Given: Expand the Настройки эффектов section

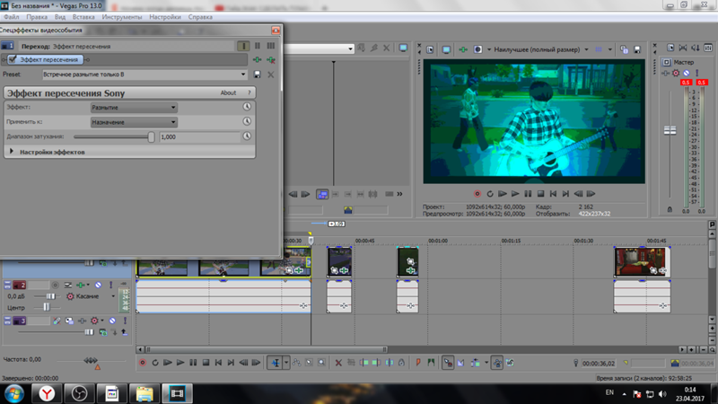Looking at the screenshot, I should (13, 153).
